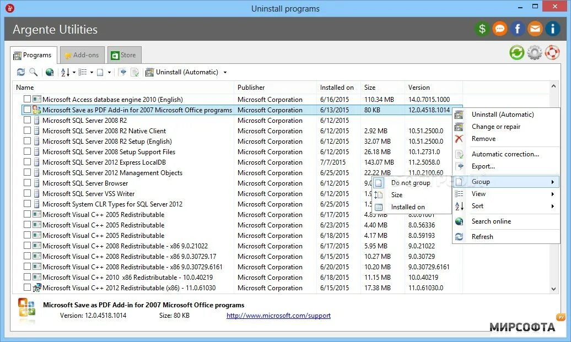Check the SQL Server 2012 Express LocalDB checkbox

coord(27,161)
